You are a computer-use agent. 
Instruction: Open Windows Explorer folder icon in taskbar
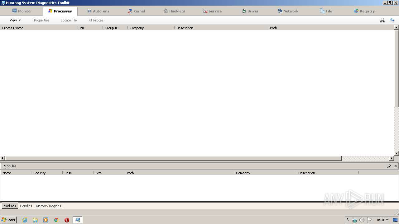[x=35, y=220]
